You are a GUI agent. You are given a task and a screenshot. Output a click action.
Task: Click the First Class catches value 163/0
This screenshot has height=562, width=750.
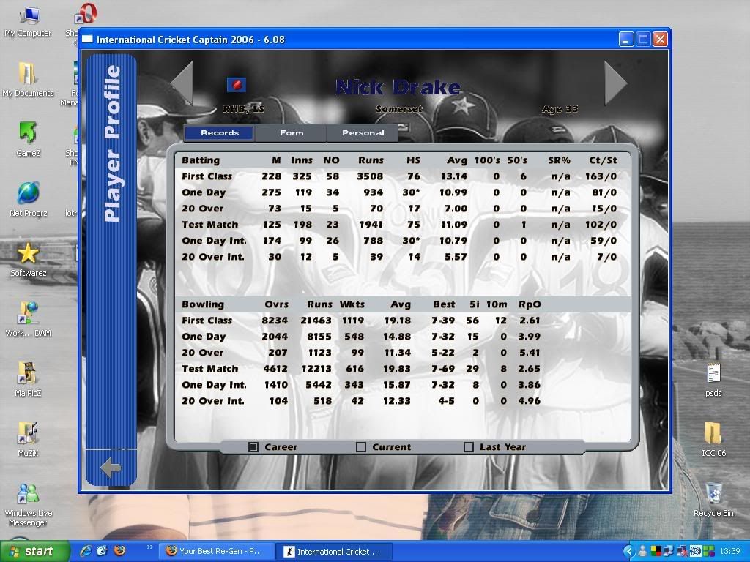coord(601,176)
